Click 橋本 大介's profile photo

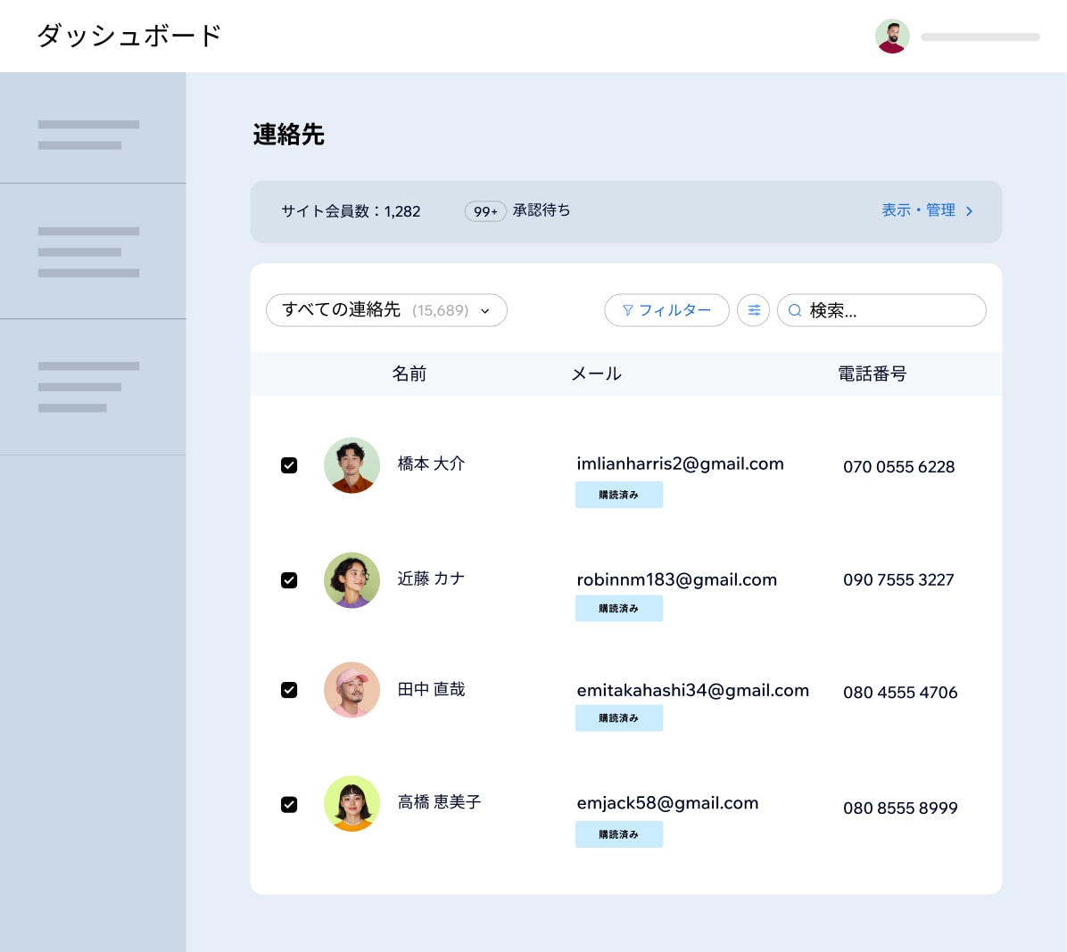(x=352, y=465)
